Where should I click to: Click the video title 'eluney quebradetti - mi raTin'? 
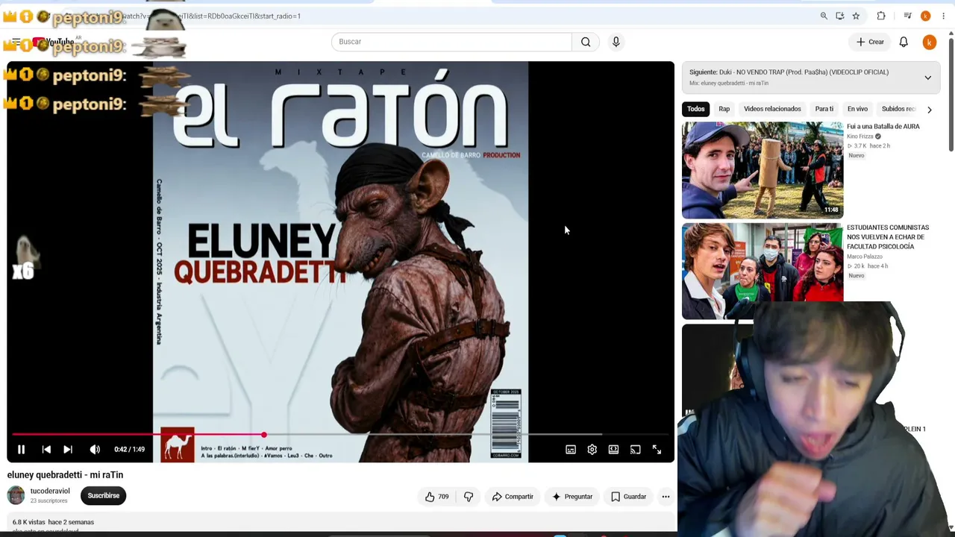click(66, 474)
